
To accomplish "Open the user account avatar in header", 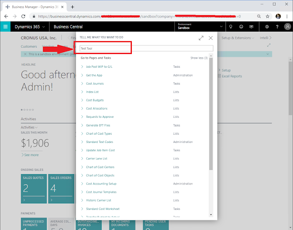I will point(288,27).
